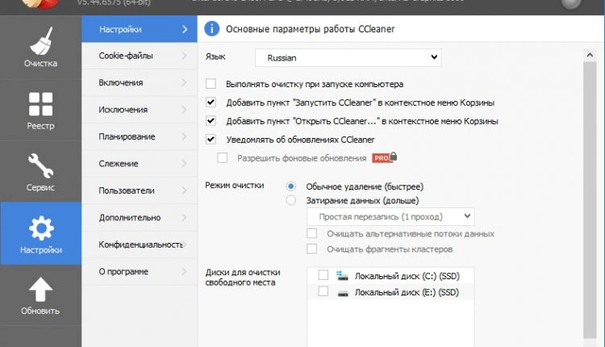Tick the Локальный диск (E:) checkbox
605x347 pixels.
coord(323,291)
